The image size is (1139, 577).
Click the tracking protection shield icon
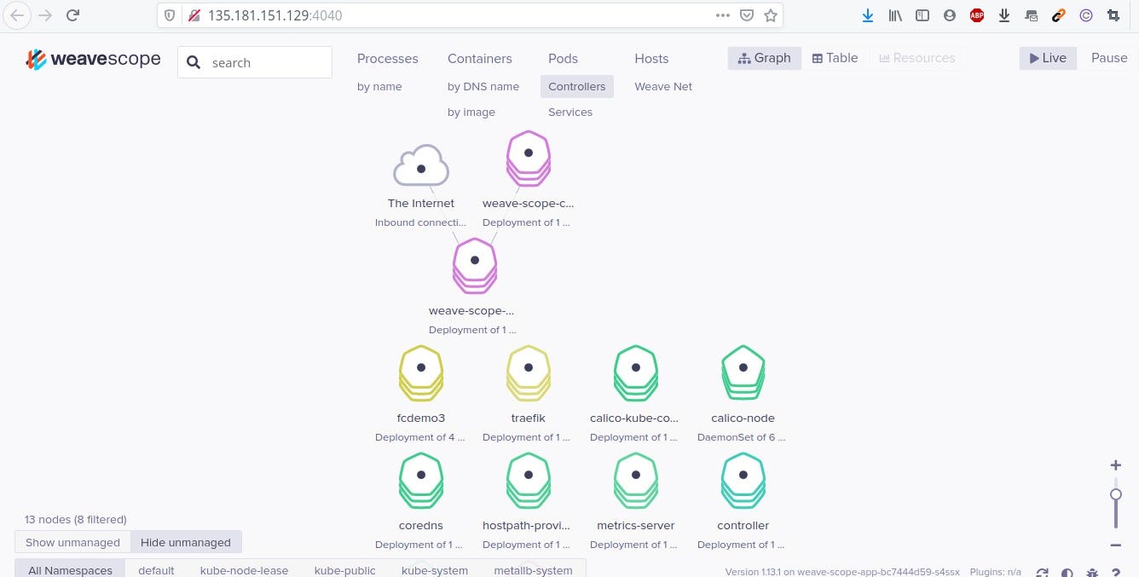(x=171, y=14)
